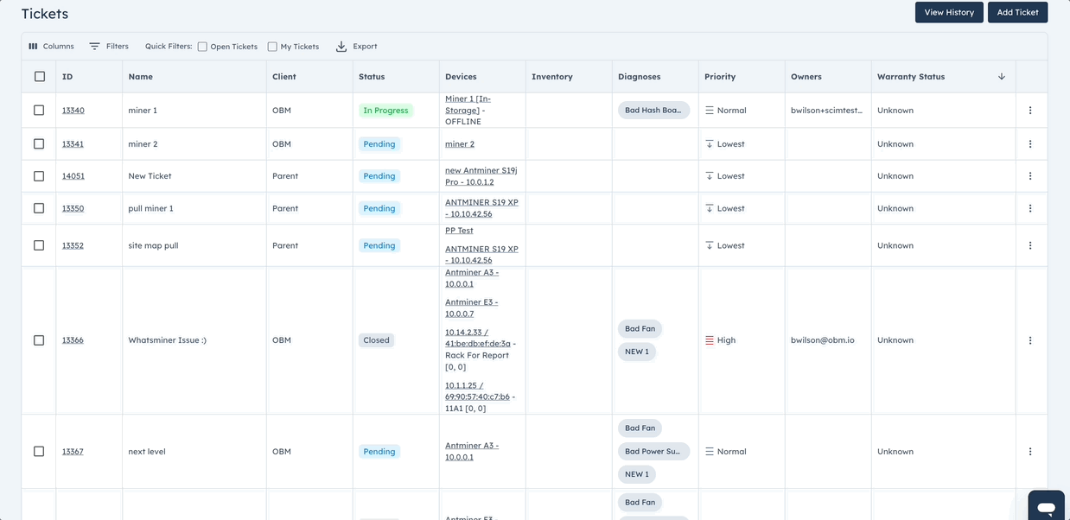Open the chat support widget
Image resolution: width=1070 pixels, height=520 pixels.
click(x=1045, y=507)
